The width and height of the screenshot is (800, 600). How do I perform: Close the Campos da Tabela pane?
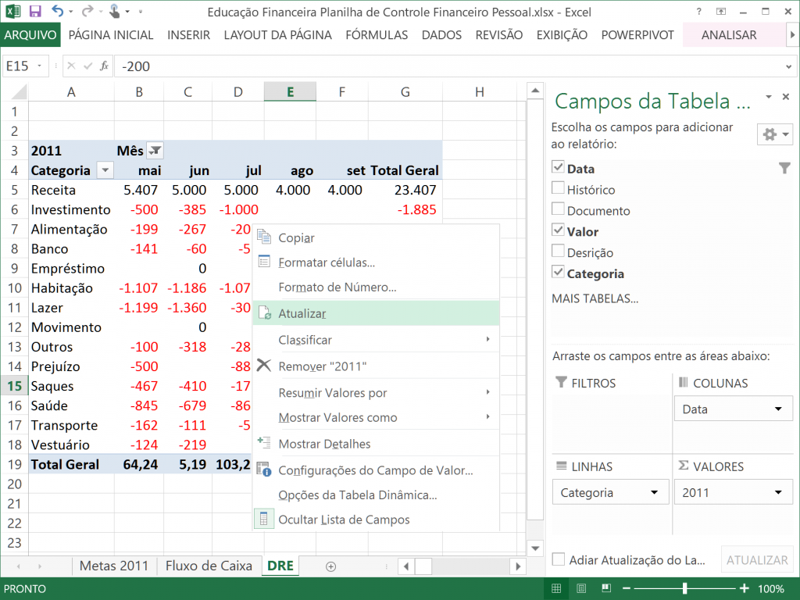pyautogui.click(x=786, y=96)
